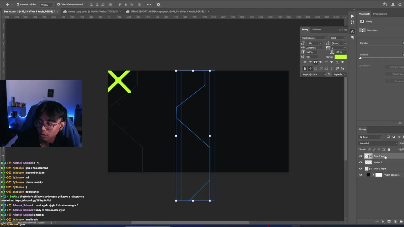Filter layers by text type icon
Image resolution: width=404 pixels, height=227 pixels.
(399, 137)
